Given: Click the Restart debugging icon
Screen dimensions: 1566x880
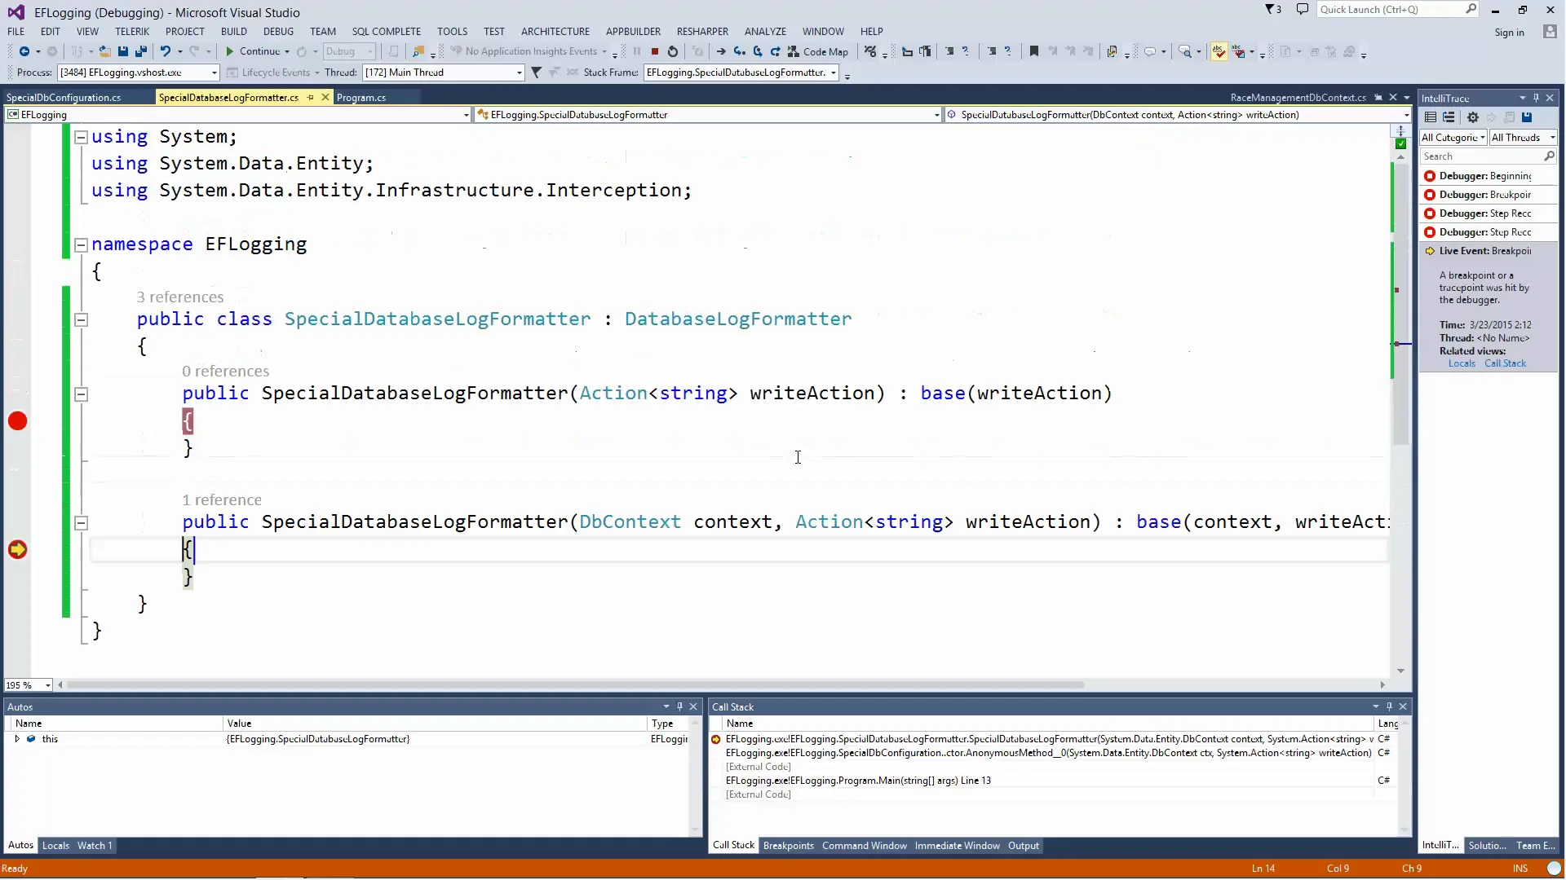Looking at the screenshot, I should coord(672,51).
